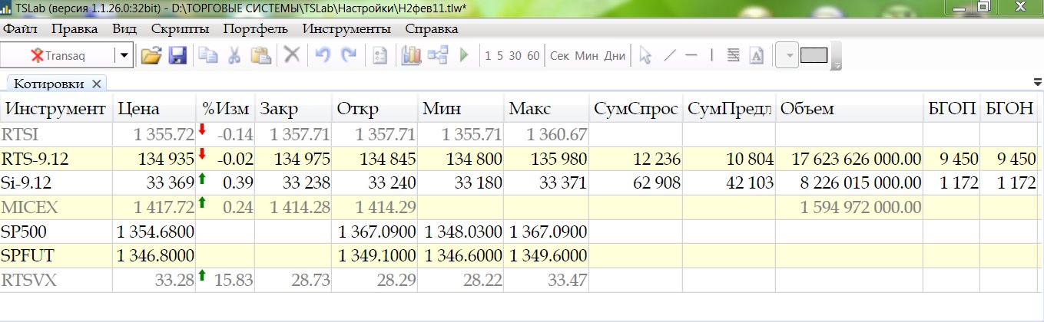Close the Котировки tab
The height and width of the screenshot is (322, 1044).
(96, 84)
